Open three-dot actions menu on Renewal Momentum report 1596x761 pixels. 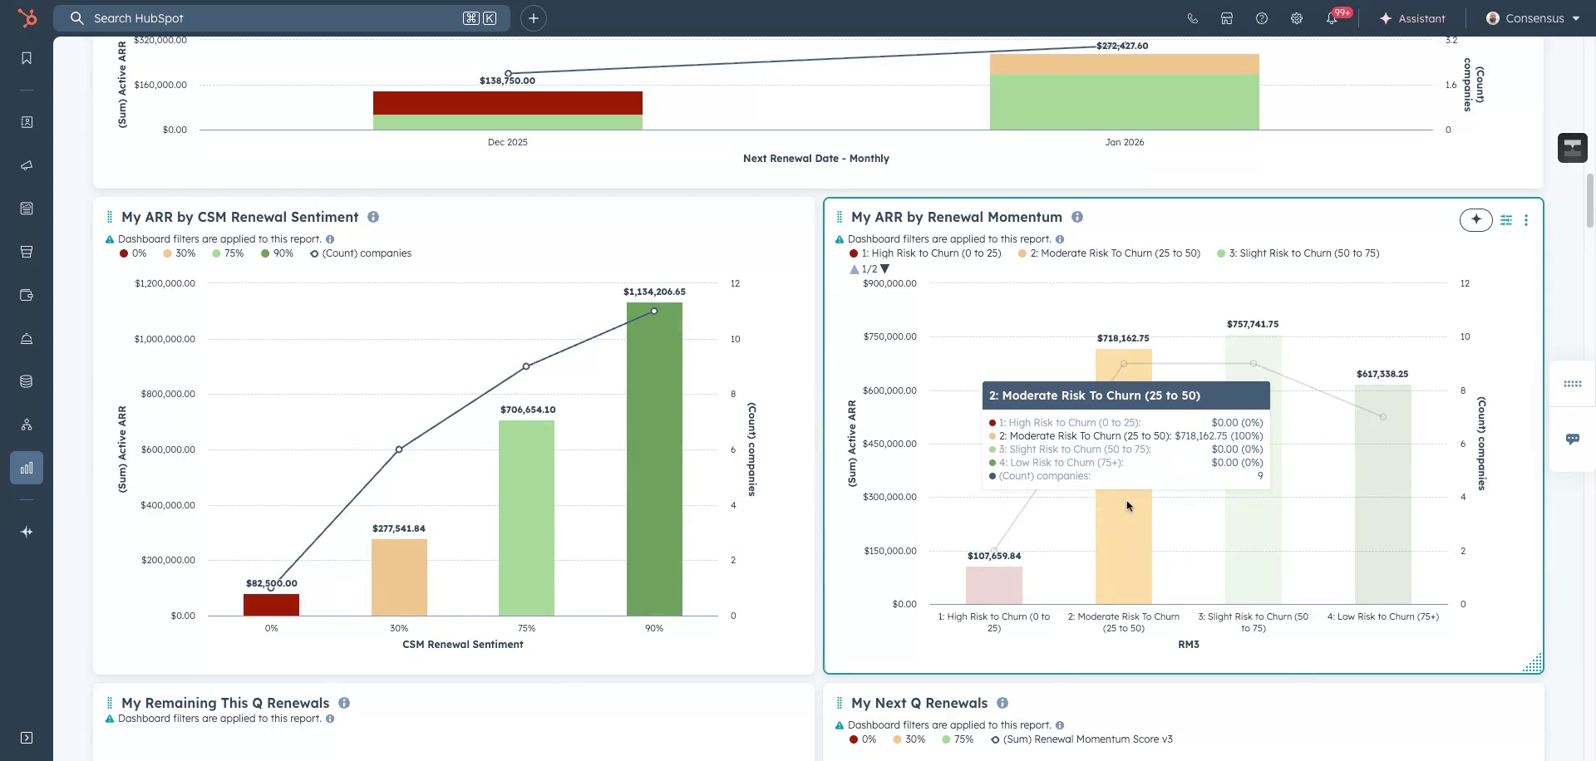(1526, 220)
